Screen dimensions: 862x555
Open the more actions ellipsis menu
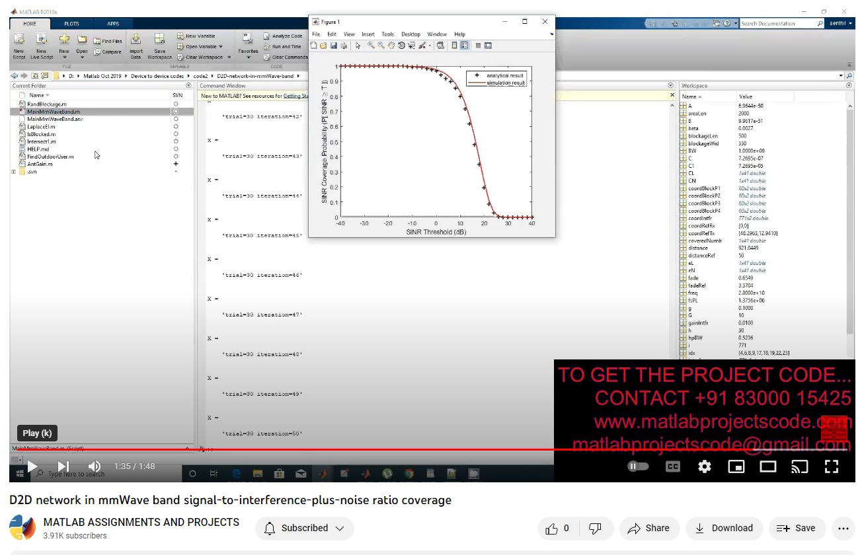[843, 528]
